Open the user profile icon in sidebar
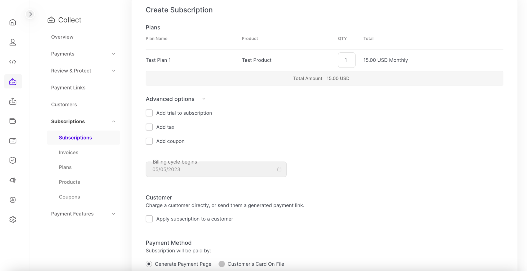527x271 pixels. pyautogui.click(x=13, y=42)
